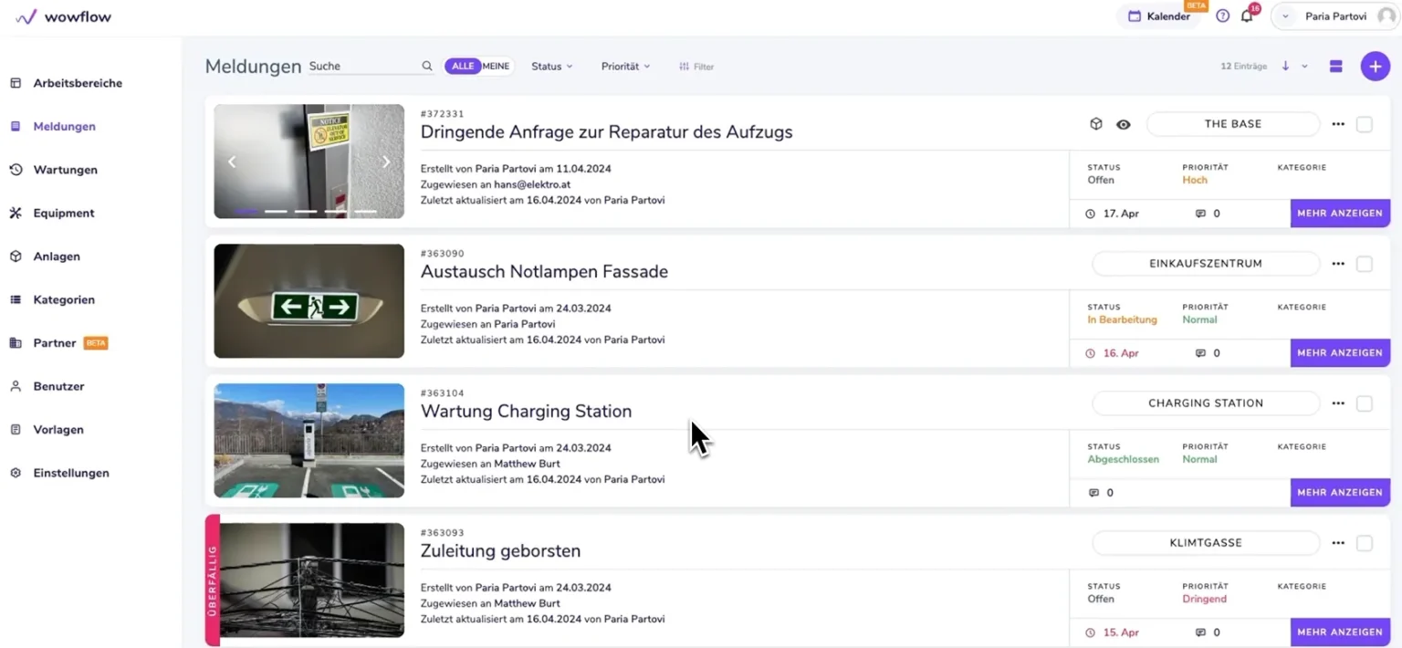
Task: Open the Priorität filter dropdown
Action: [625, 67]
